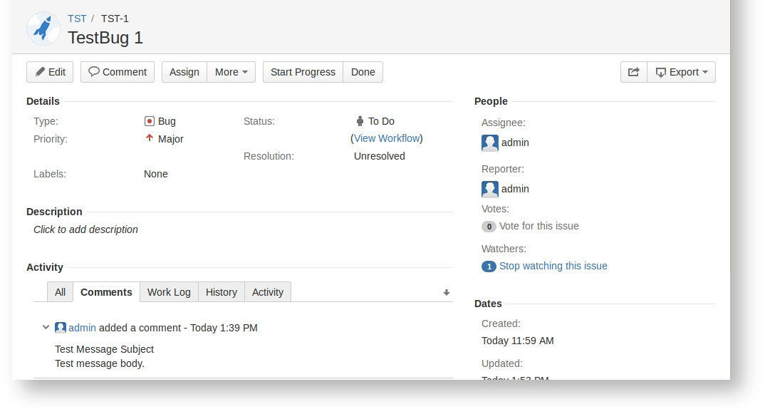Switch to the Work Log tab
This screenshot has width=765, height=414.
(x=169, y=291)
